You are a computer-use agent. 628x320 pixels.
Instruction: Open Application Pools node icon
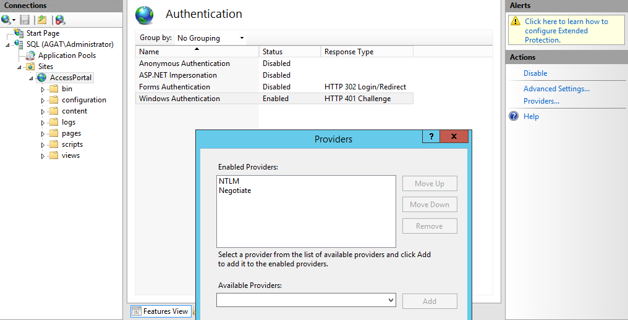(31, 55)
